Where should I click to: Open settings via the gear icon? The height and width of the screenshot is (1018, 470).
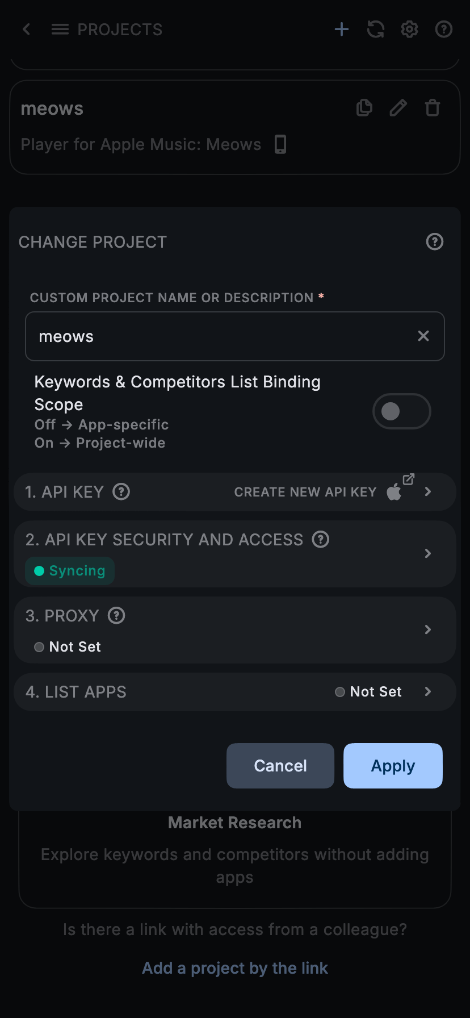[x=410, y=29]
